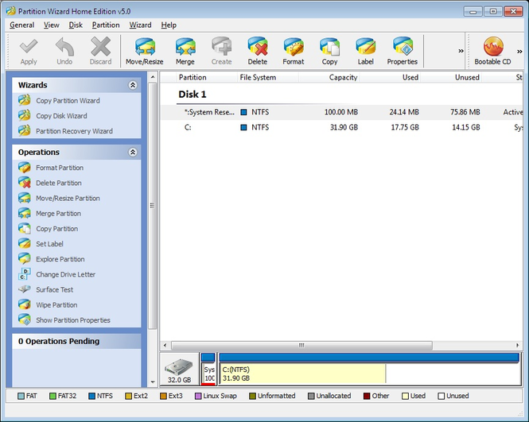
Task: Click the Unused column header
Action: (x=451, y=77)
